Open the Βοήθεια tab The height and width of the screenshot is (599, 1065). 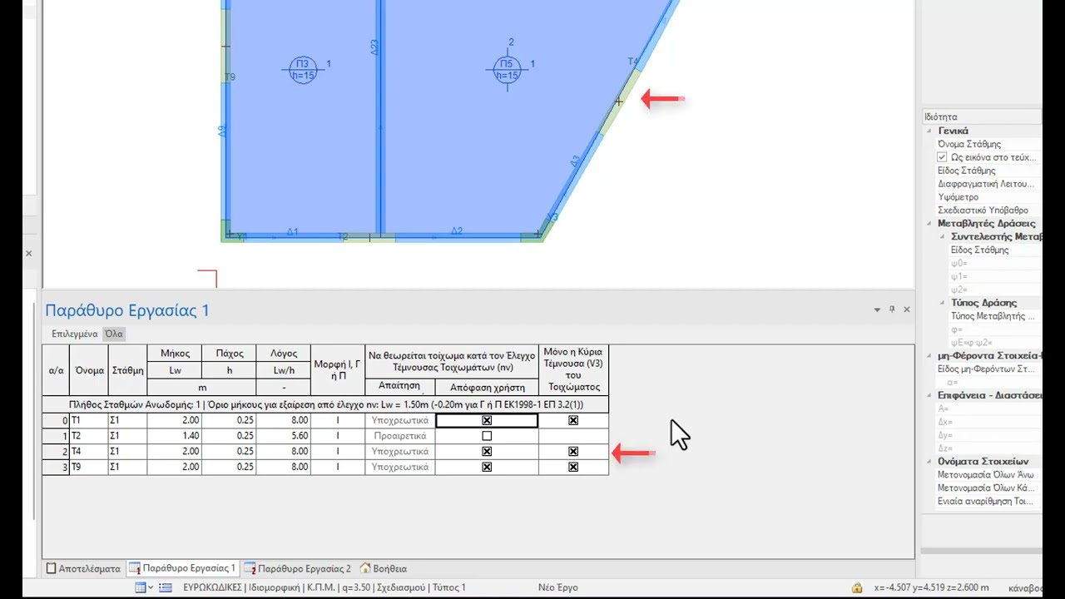[384, 569]
